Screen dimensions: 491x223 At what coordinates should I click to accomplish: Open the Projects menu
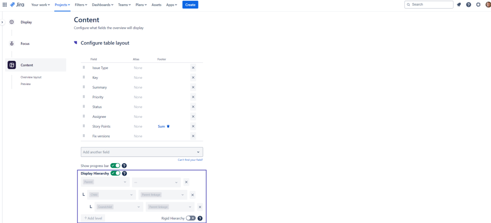62,4
